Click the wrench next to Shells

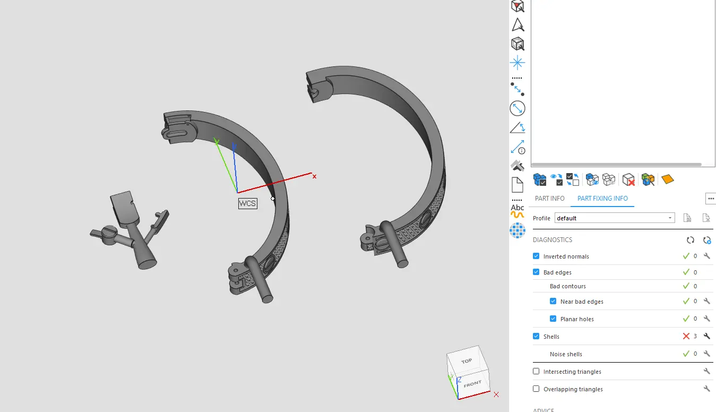pos(706,336)
